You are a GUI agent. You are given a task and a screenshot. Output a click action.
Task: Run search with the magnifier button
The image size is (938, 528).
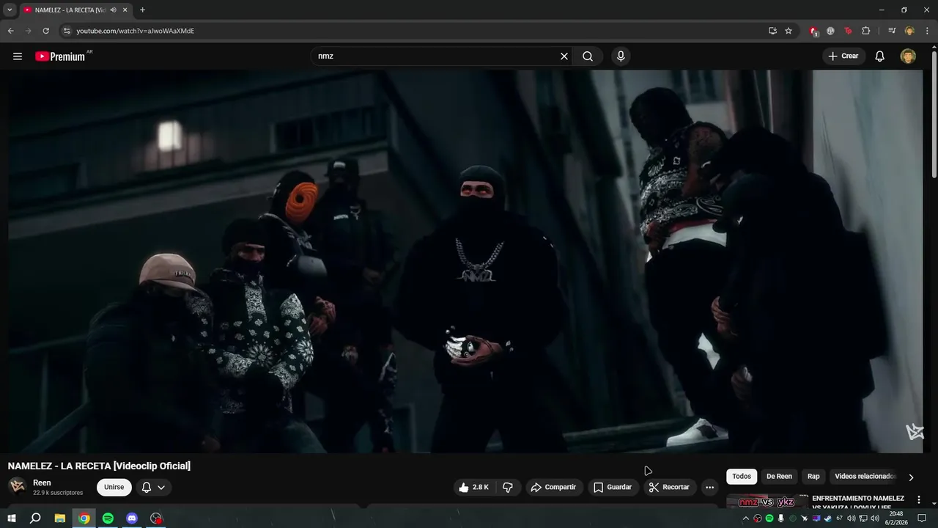588,56
